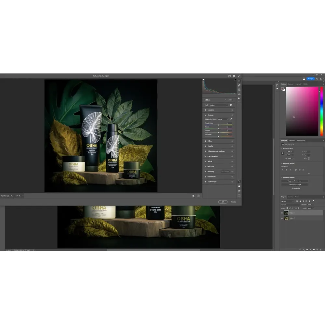Image resolution: width=325 pixels, height=325 pixels.
Task: Switch to the Réglages tab
Action: point(292,140)
